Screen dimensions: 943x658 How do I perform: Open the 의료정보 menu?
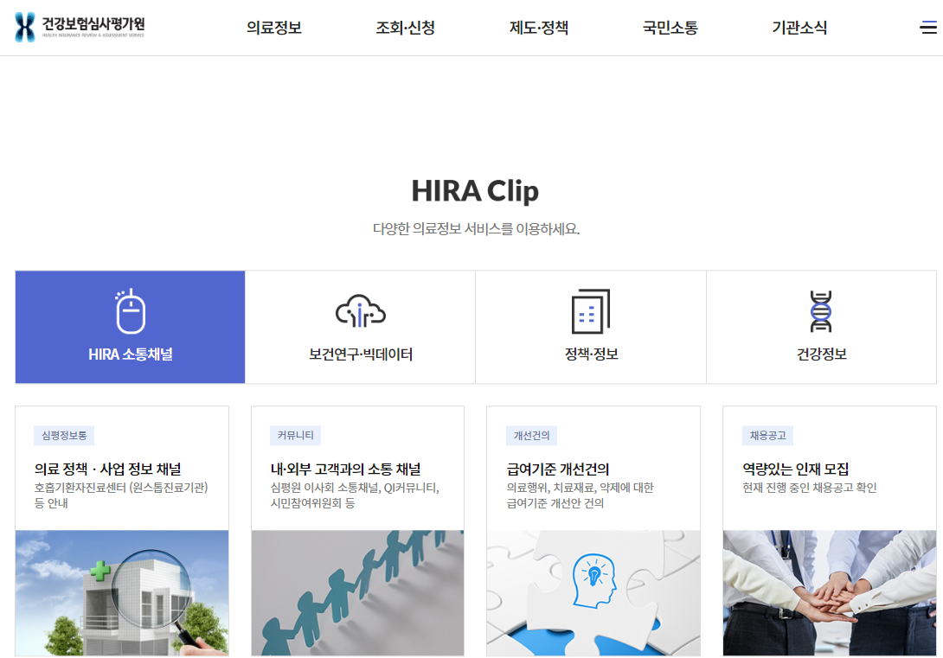pyautogui.click(x=274, y=28)
